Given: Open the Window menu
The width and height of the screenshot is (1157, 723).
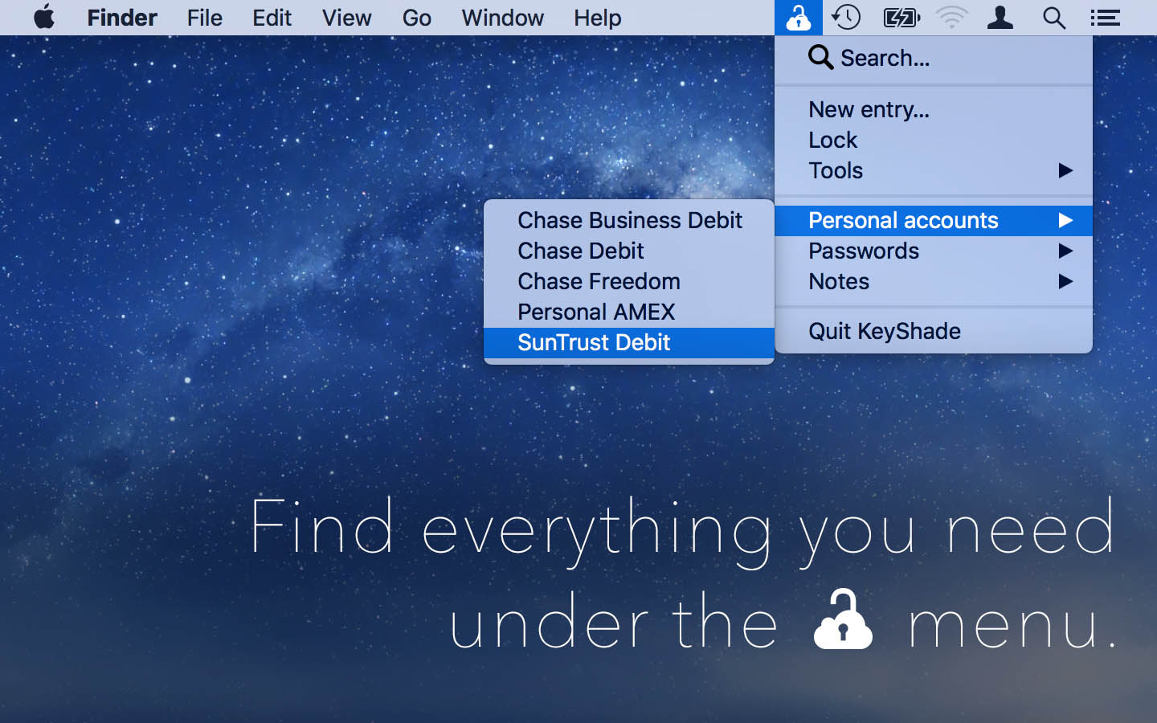Looking at the screenshot, I should coord(502,18).
